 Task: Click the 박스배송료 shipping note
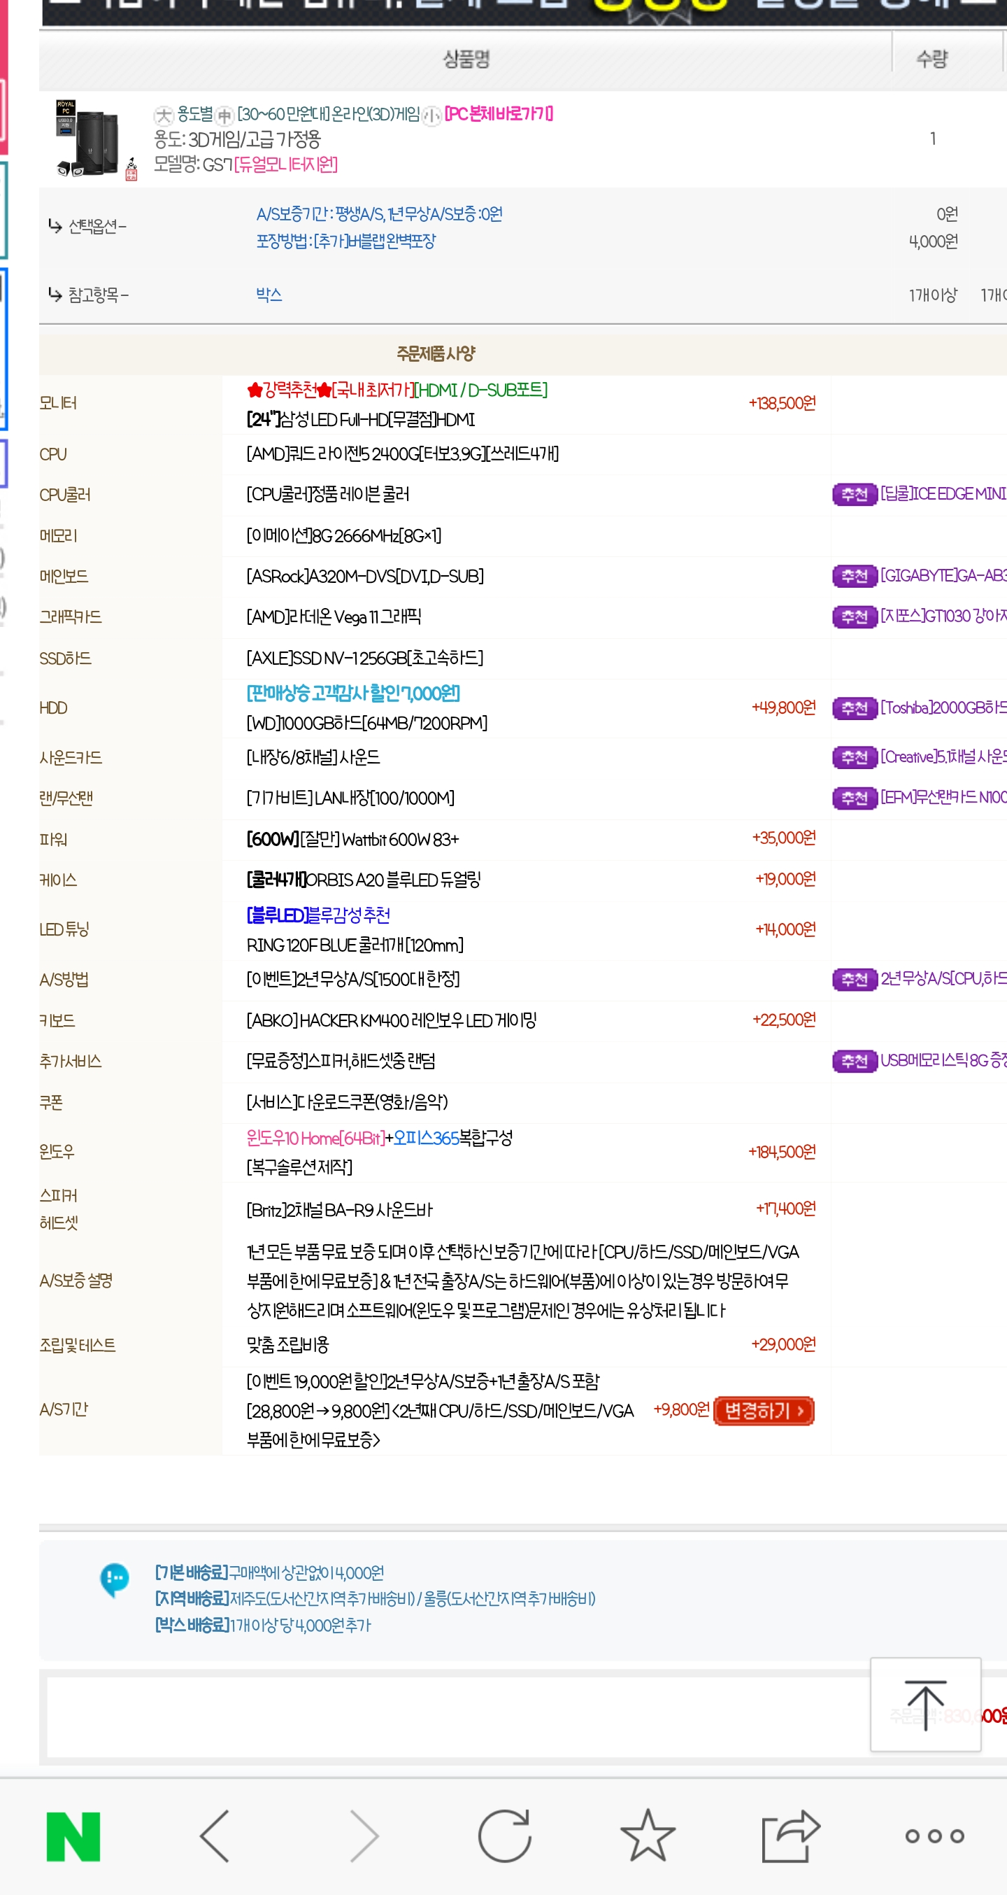click(262, 1625)
